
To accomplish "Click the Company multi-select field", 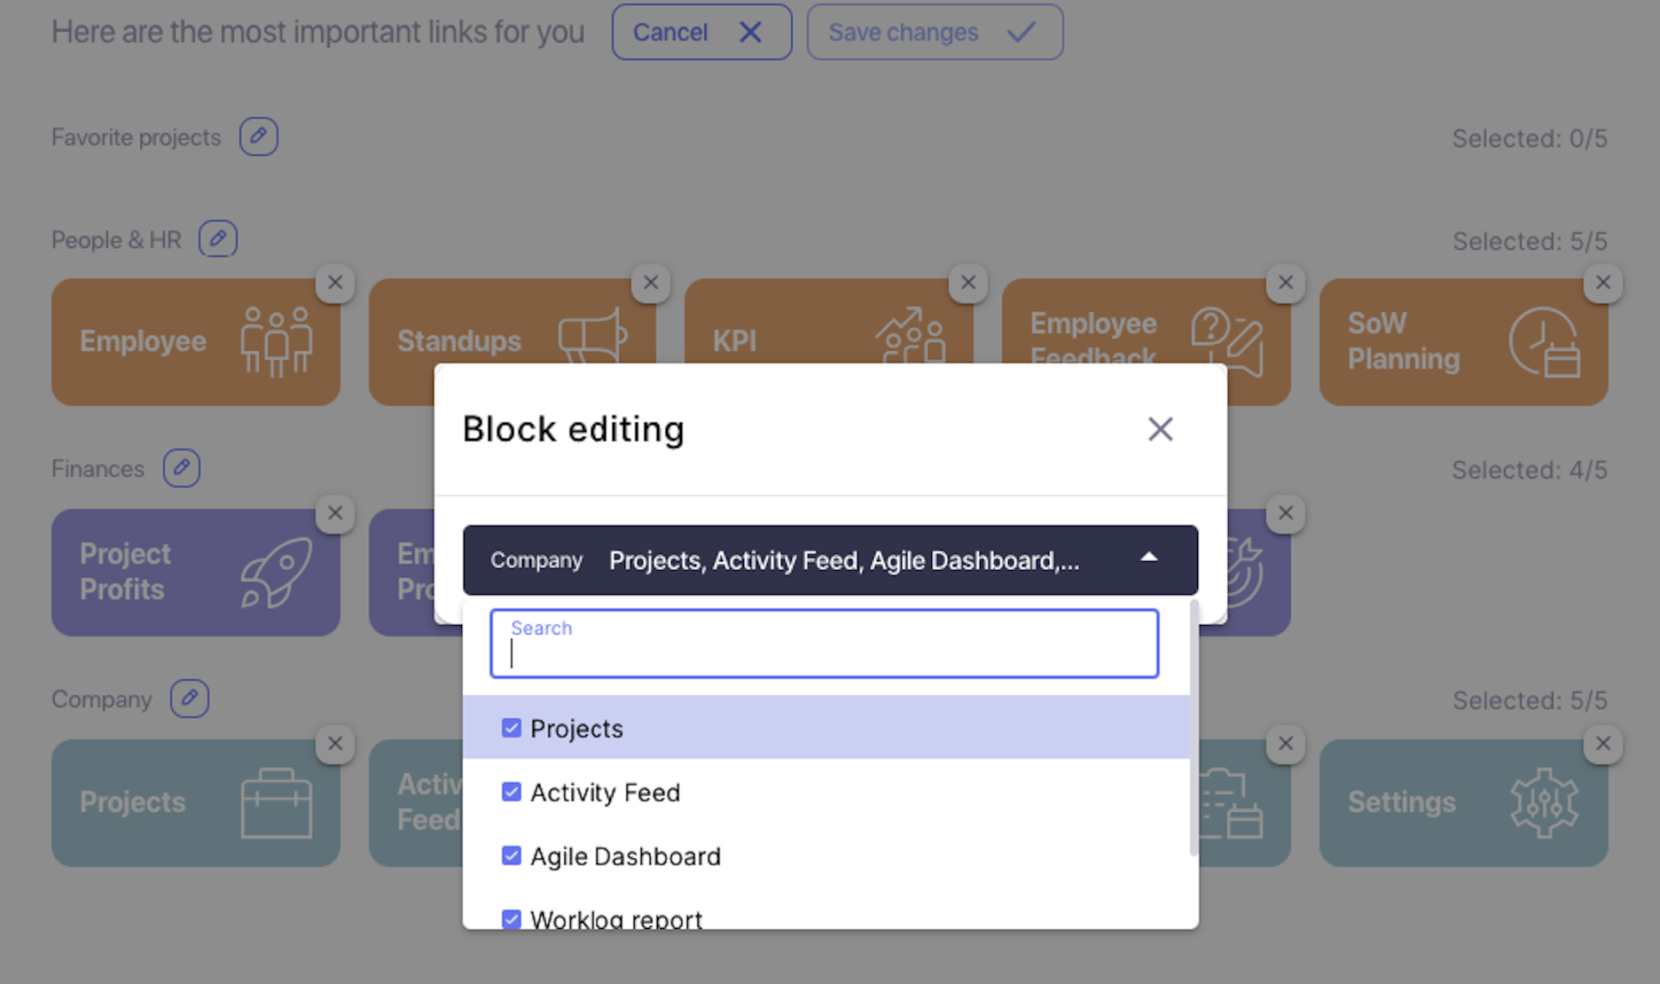I will click(x=830, y=560).
